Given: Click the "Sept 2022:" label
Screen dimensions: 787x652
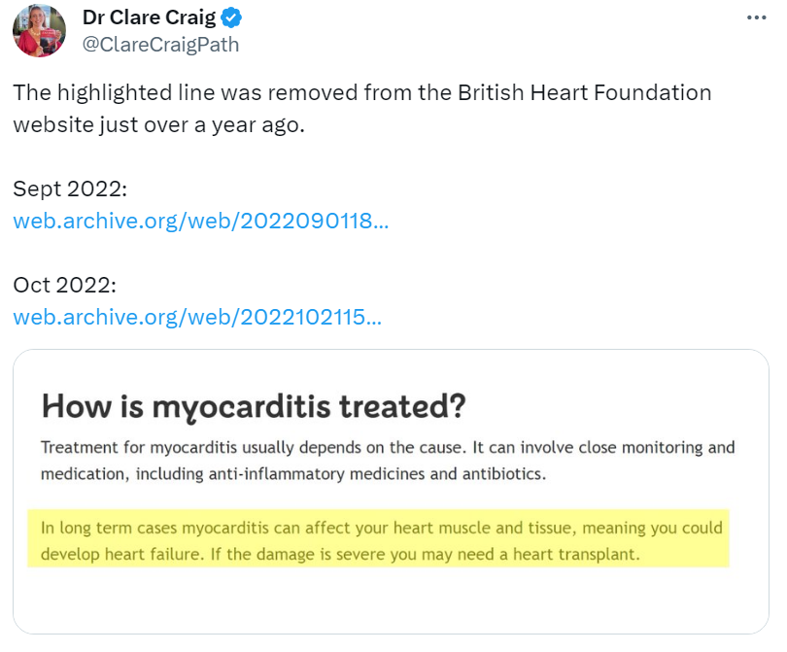Looking at the screenshot, I should click(70, 189).
